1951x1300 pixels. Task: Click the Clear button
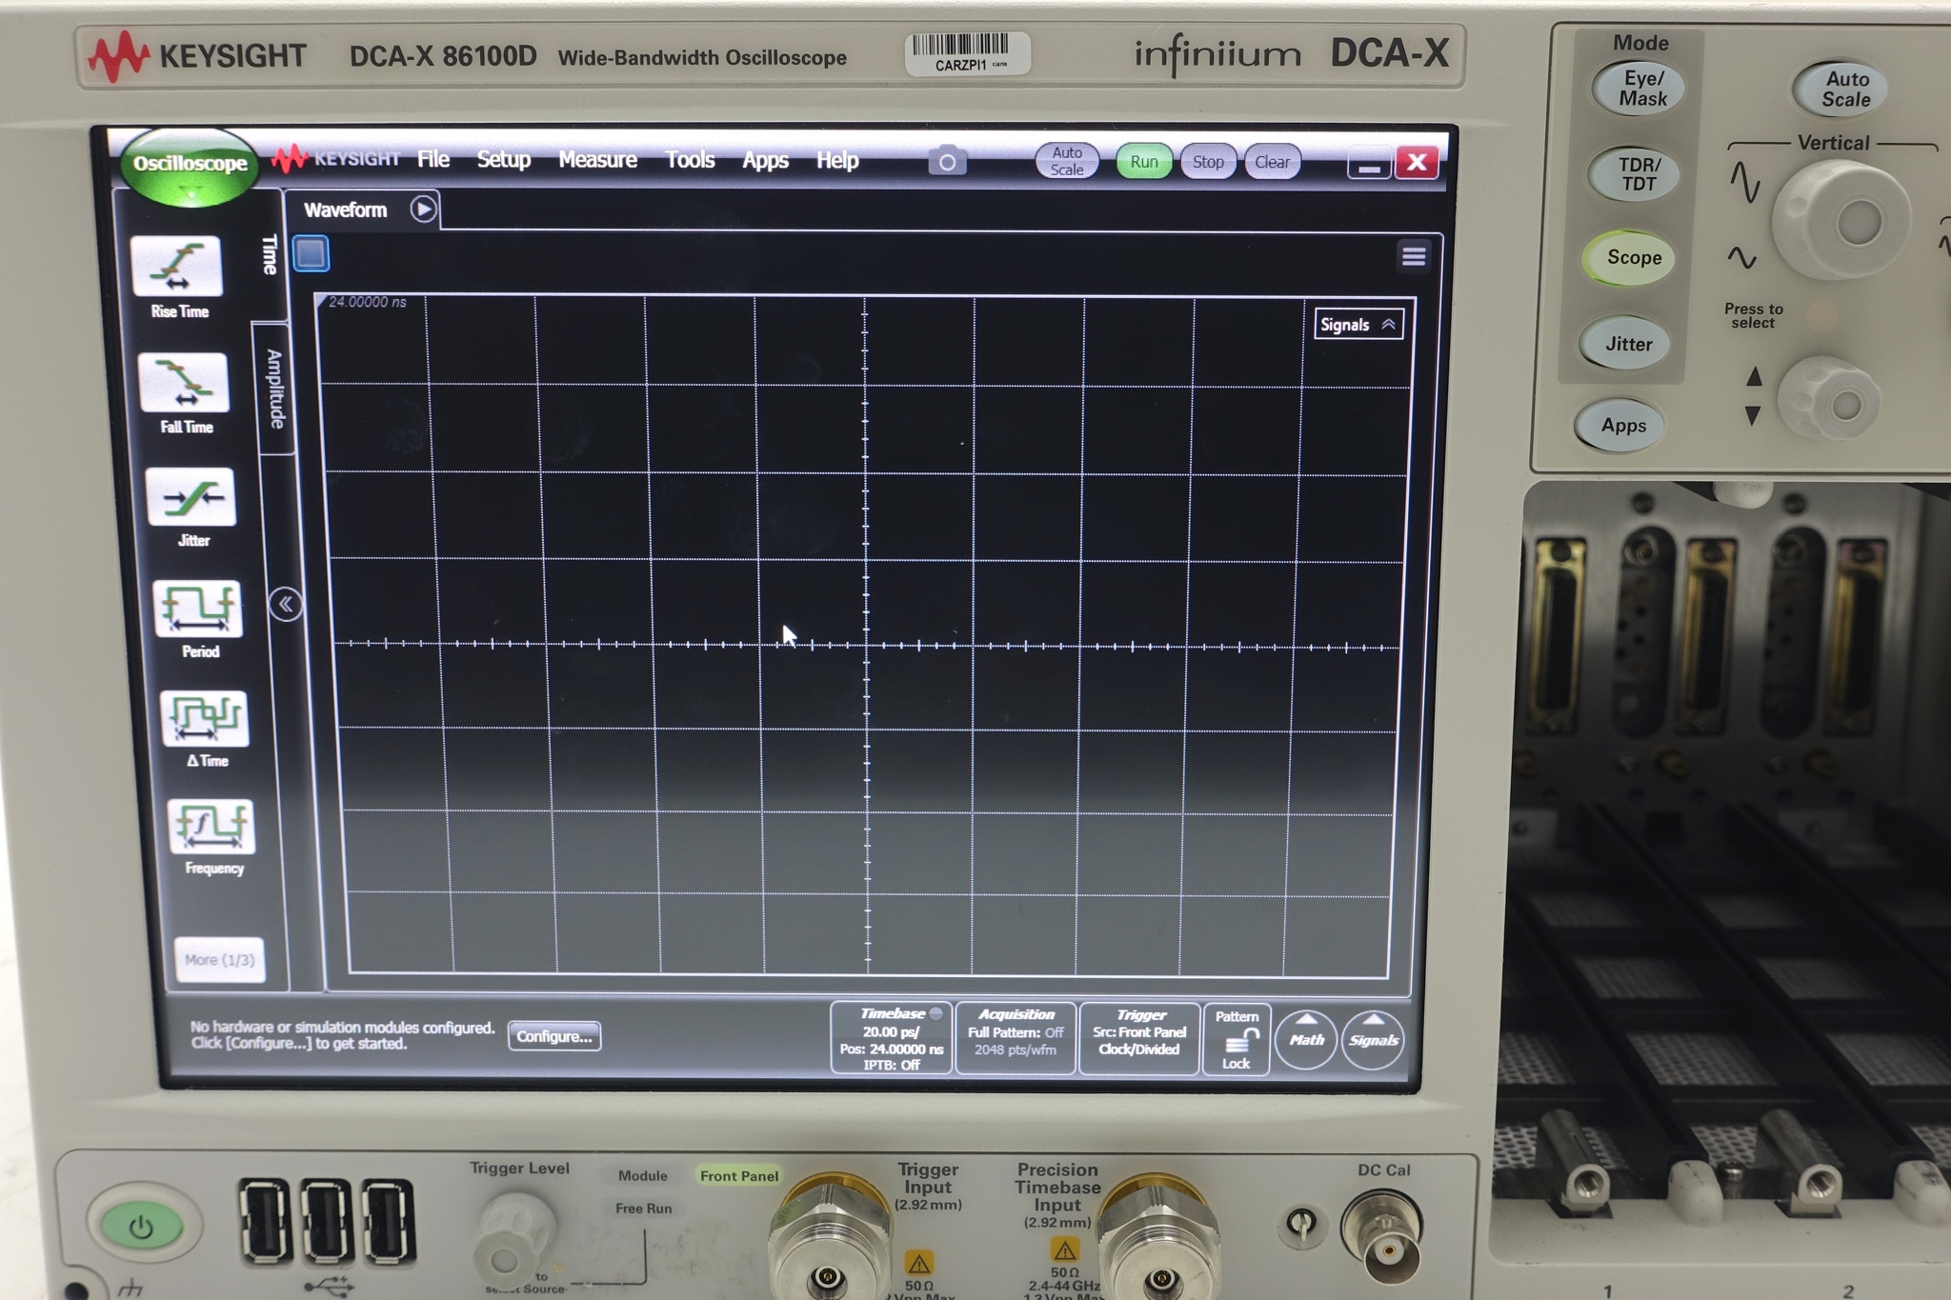1272,162
